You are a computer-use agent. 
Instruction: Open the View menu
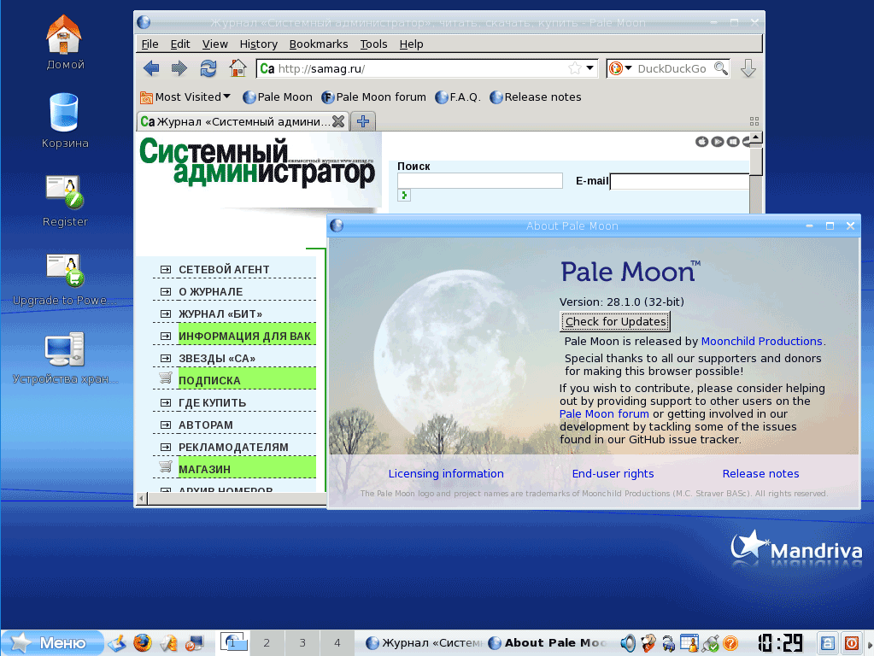coord(214,44)
